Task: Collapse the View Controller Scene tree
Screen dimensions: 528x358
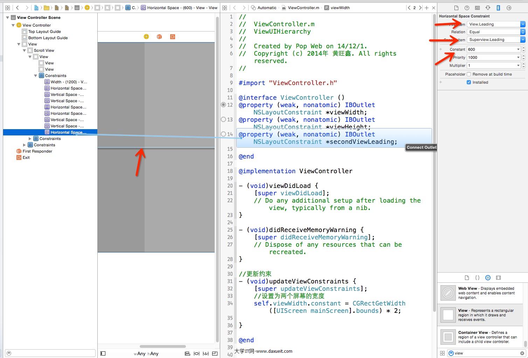Action: click(x=8, y=17)
